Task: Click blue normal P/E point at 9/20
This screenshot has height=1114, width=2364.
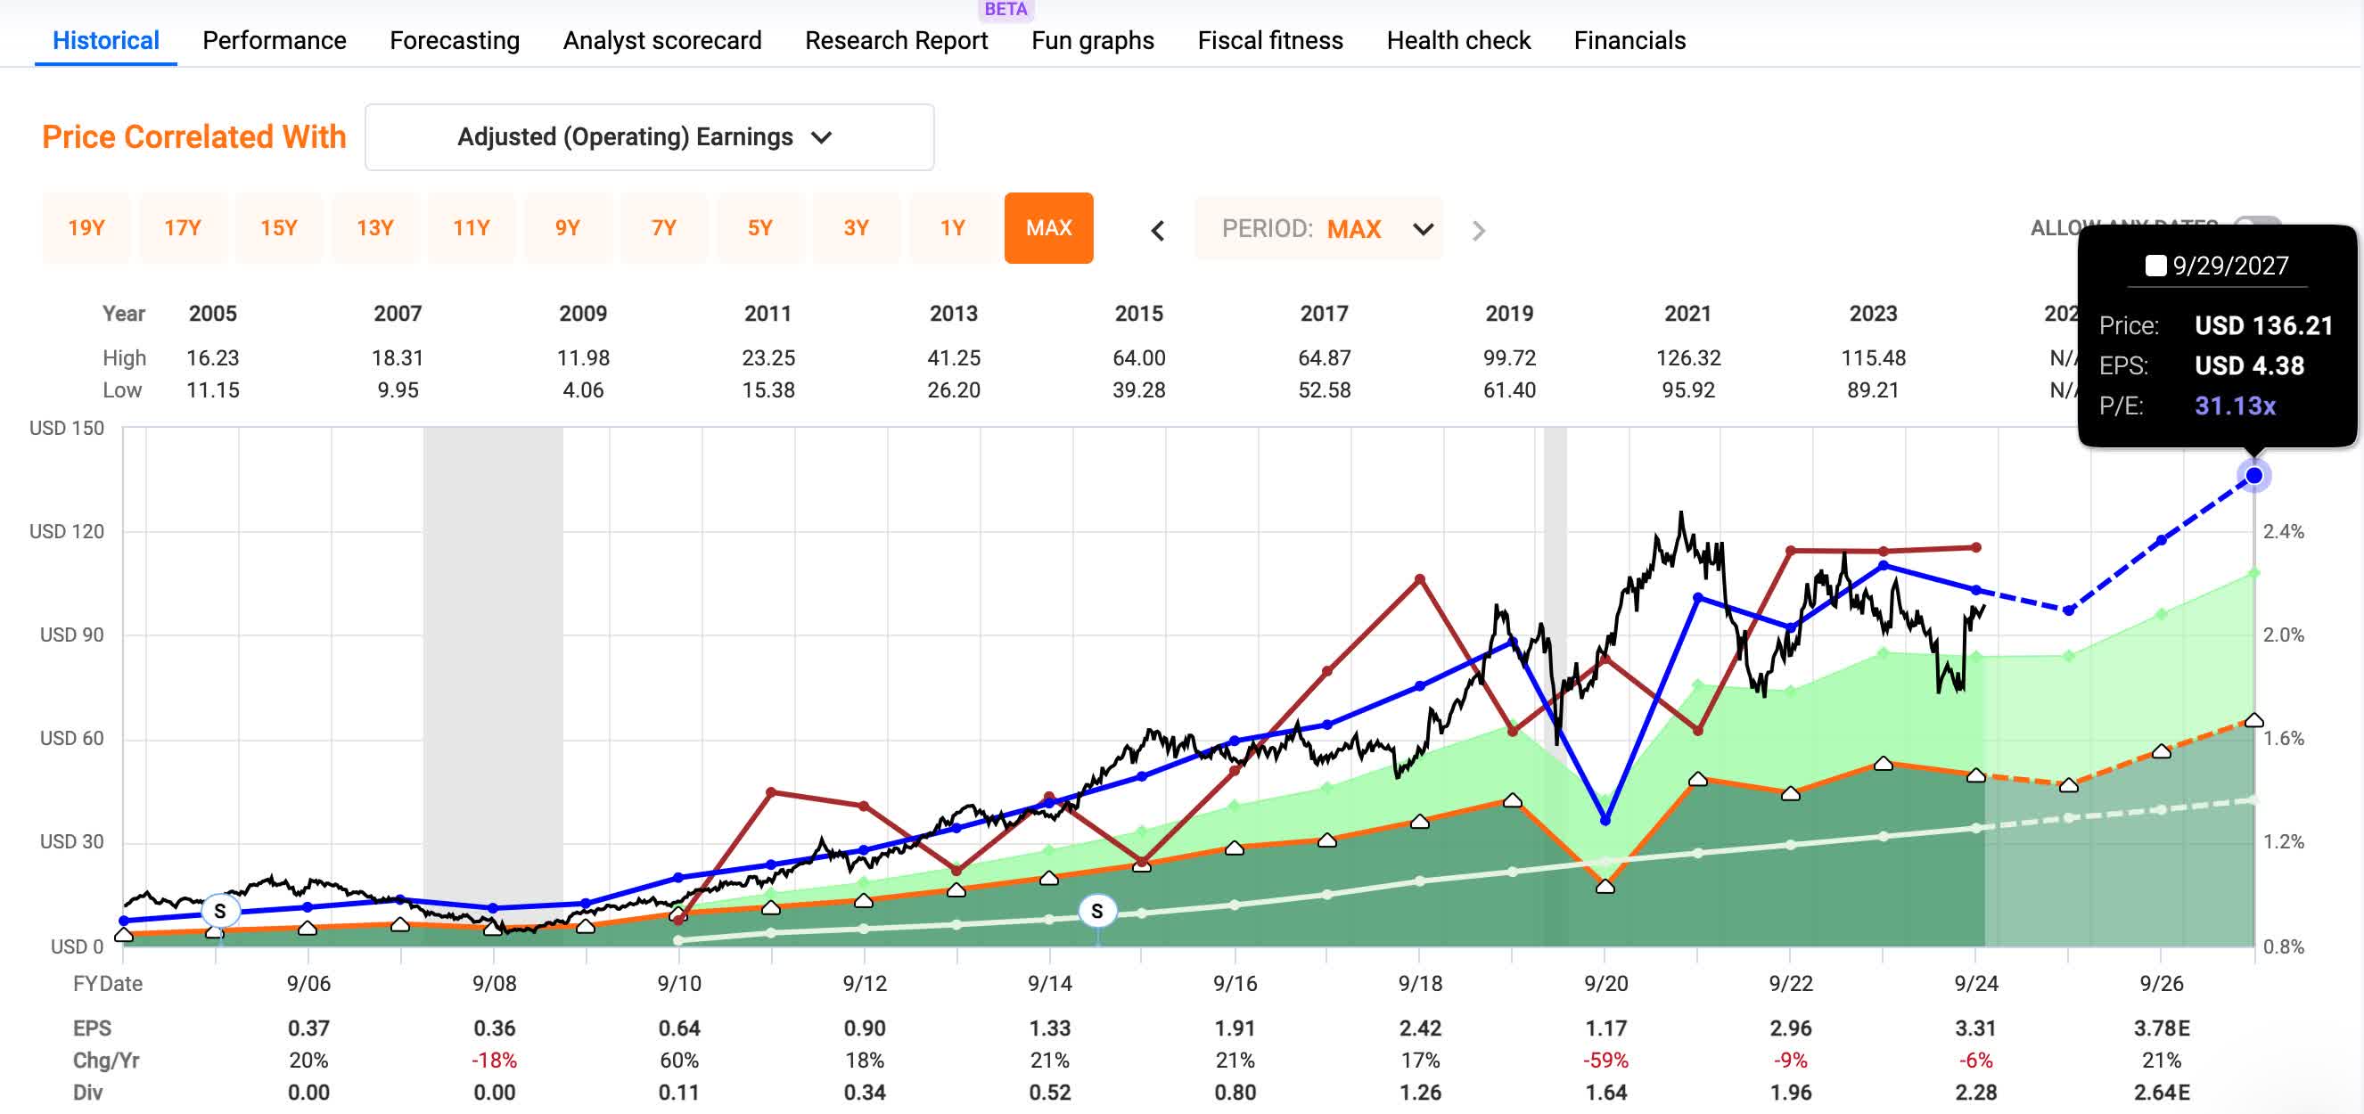Action: pos(1605,819)
